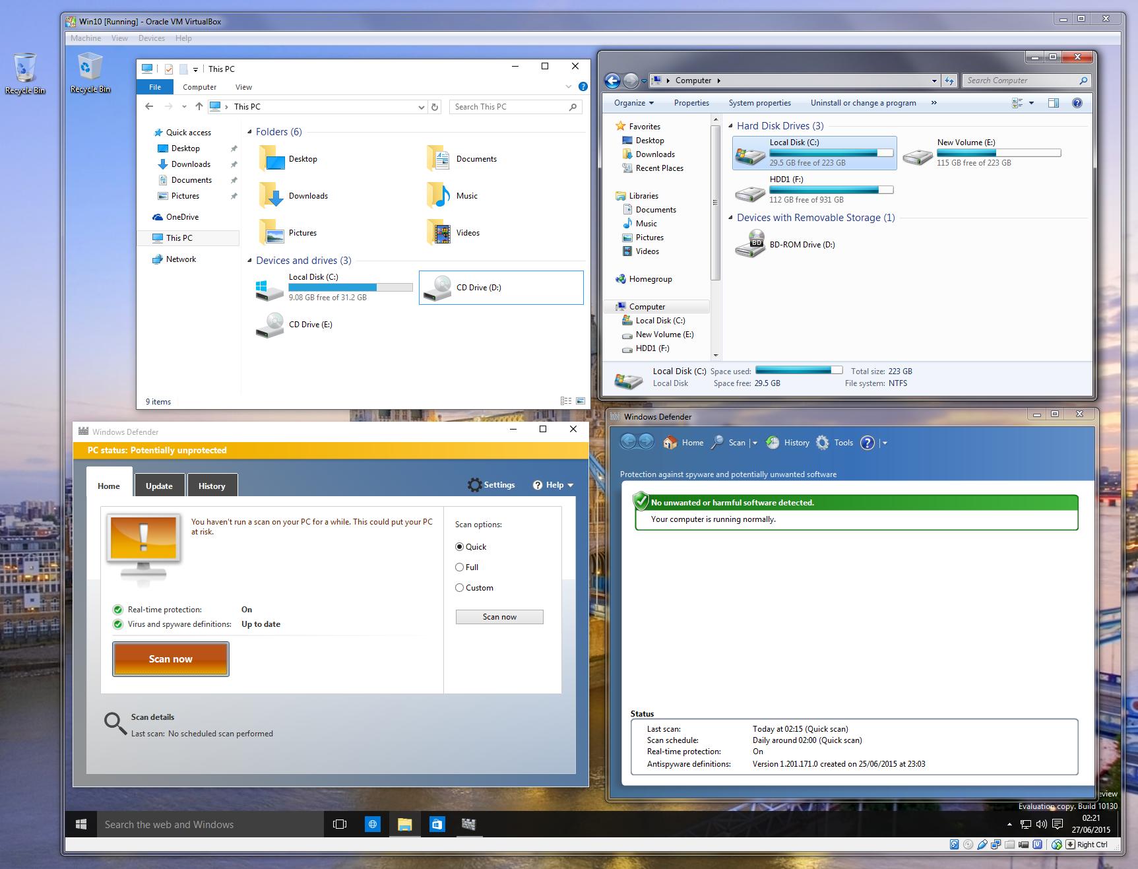Open the Store icon on the taskbar
The image size is (1138, 869).
437,824
